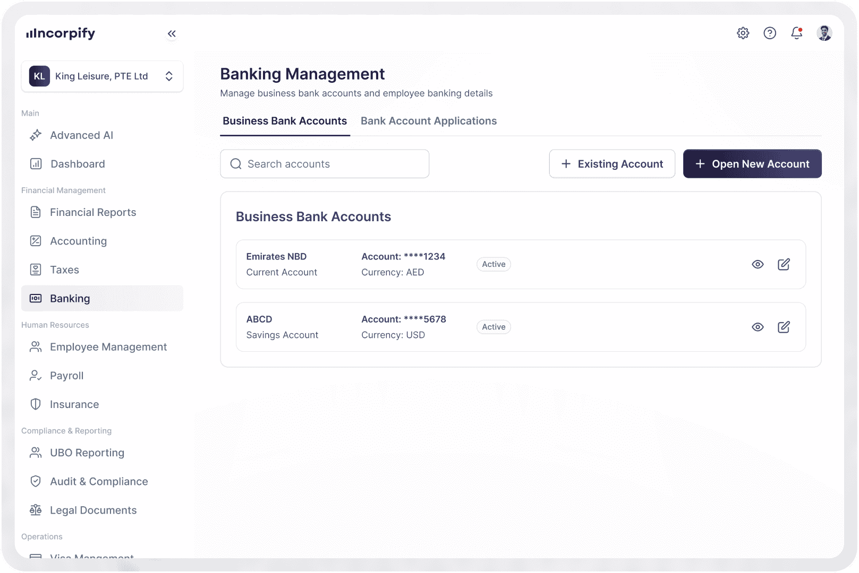Show details for the ABCD savings account
859x573 pixels.
click(758, 327)
